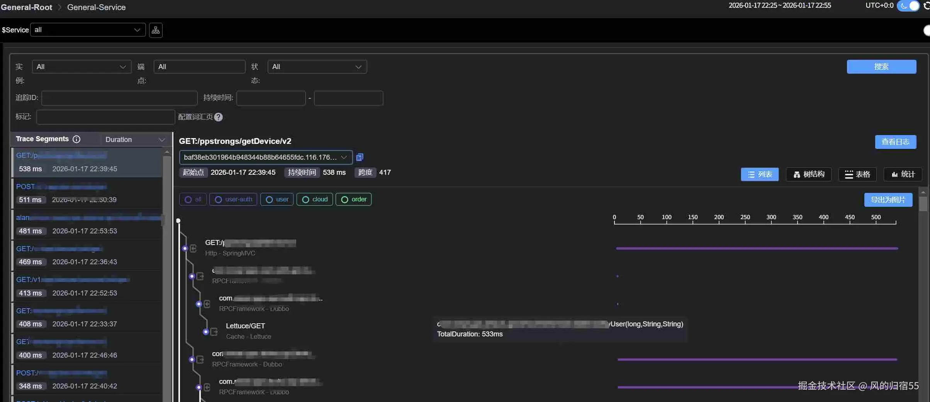Click the General-Service breadcrumb
The height and width of the screenshot is (402, 930).
click(x=97, y=7)
